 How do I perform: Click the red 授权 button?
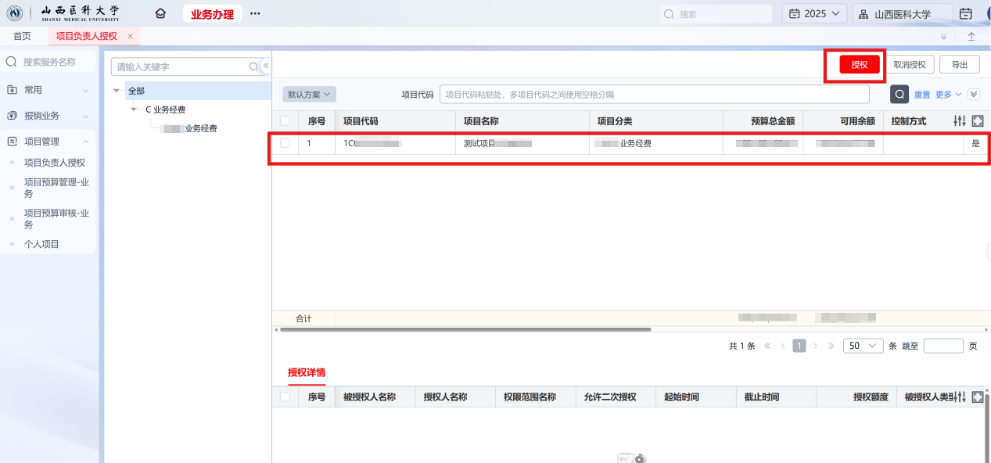[x=860, y=65]
